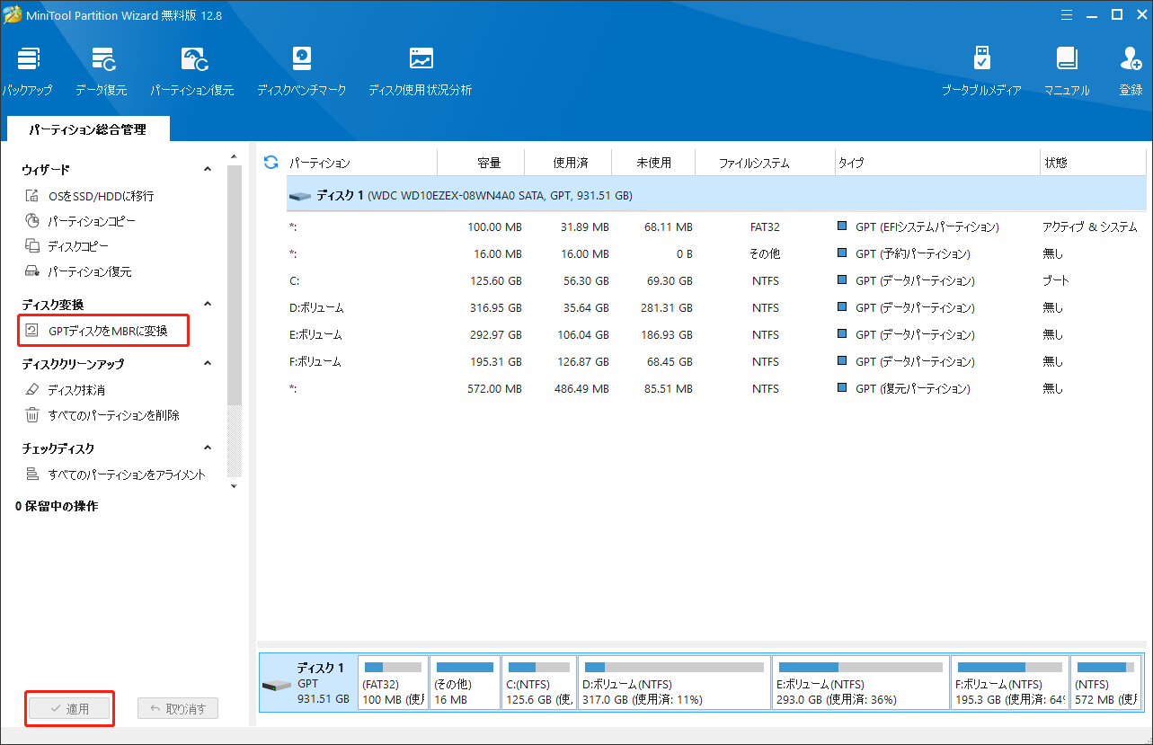
Task: Select すべてのパーティションをアライメント
Action: (115, 474)
